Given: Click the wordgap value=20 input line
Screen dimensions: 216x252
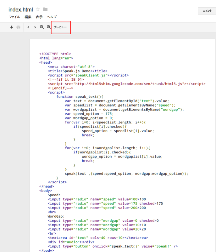Looking at the screenshot, I should (x=97, y=229).
